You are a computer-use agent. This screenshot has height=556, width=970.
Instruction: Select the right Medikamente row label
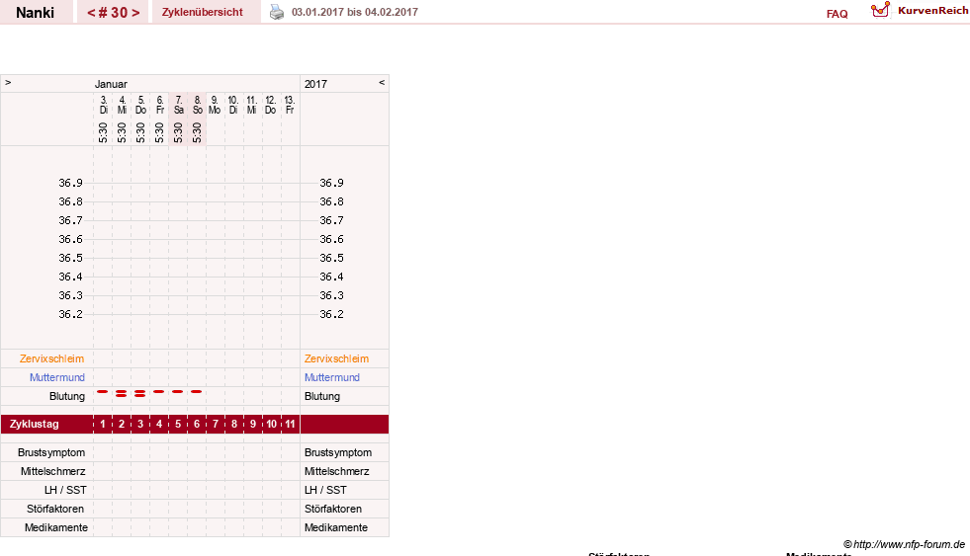[336, 527]
